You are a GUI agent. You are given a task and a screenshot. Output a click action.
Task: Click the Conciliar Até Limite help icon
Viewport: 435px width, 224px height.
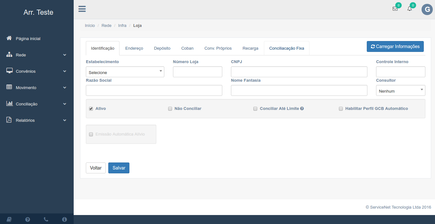point(302,109)
